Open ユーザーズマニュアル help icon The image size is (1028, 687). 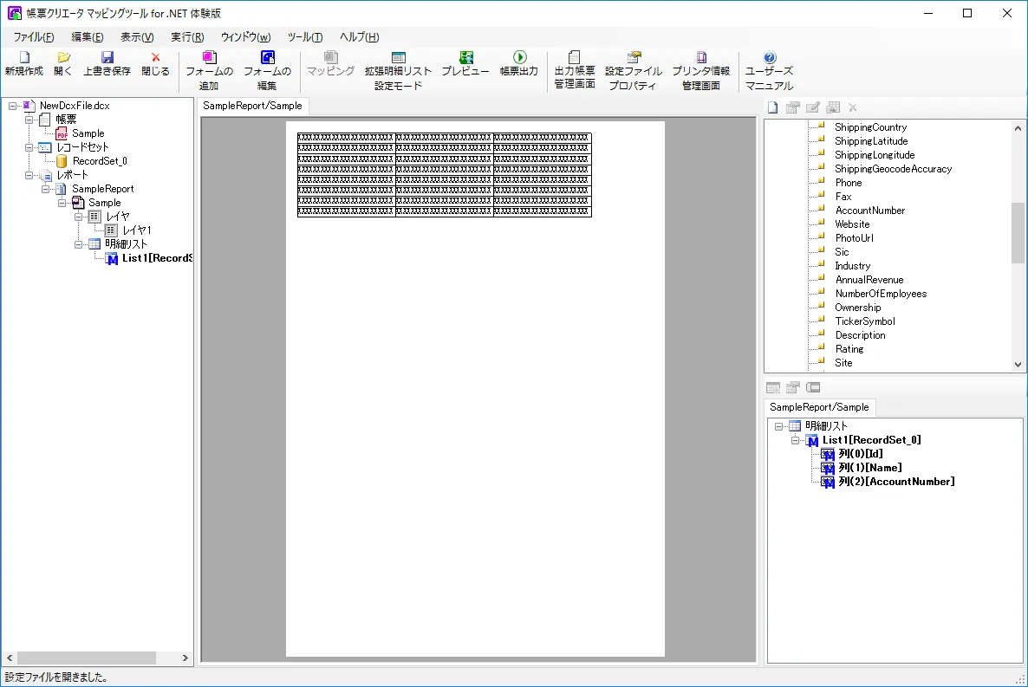[769, 57]
